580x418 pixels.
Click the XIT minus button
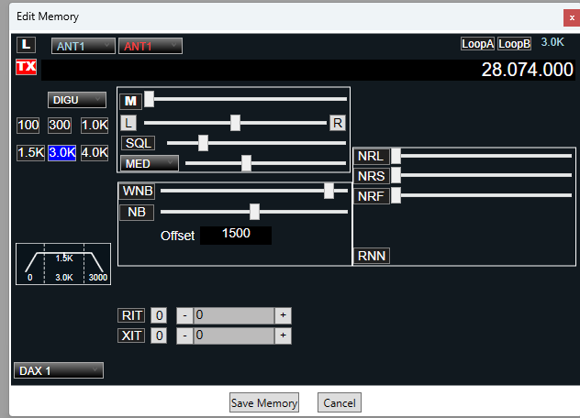[185, 335]
